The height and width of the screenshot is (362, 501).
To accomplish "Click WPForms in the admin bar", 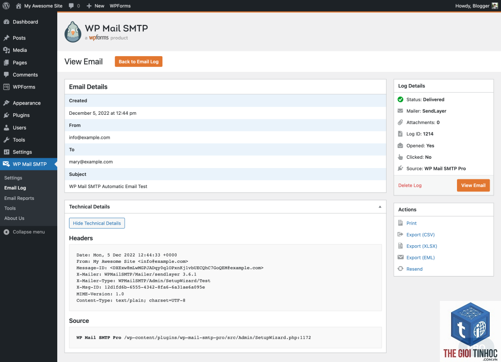I will 120,6.
